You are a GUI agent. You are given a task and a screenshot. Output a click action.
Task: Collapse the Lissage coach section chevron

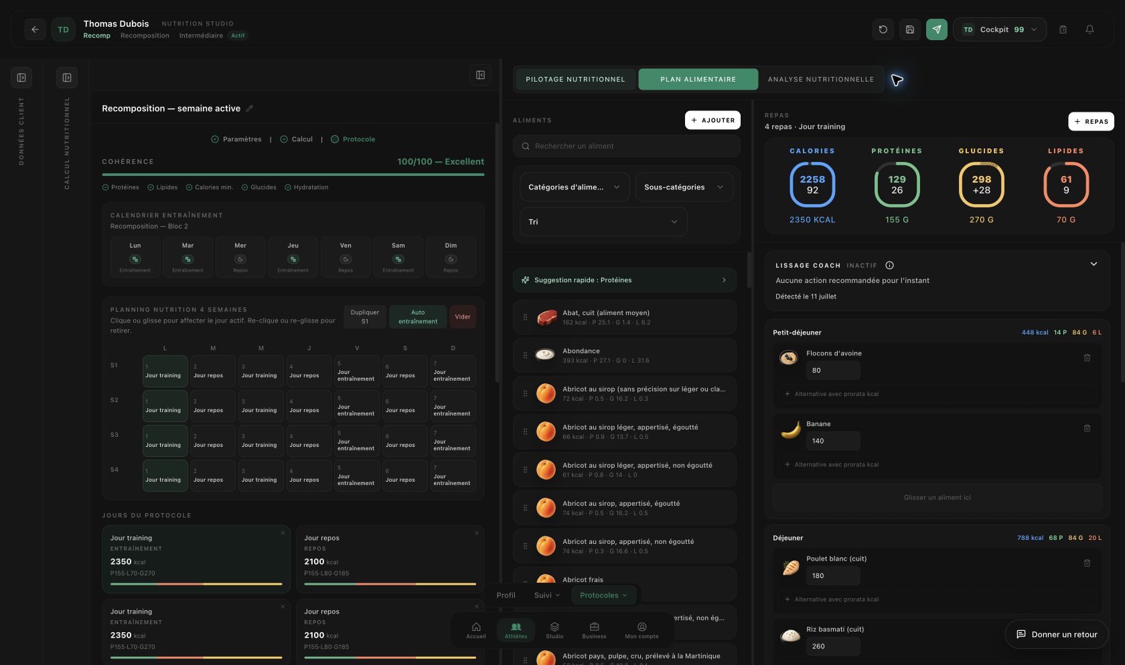[1094, 264]
